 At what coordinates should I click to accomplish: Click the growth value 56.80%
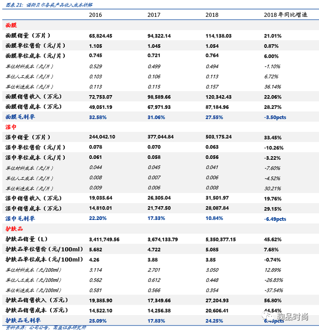coord(273,300)
